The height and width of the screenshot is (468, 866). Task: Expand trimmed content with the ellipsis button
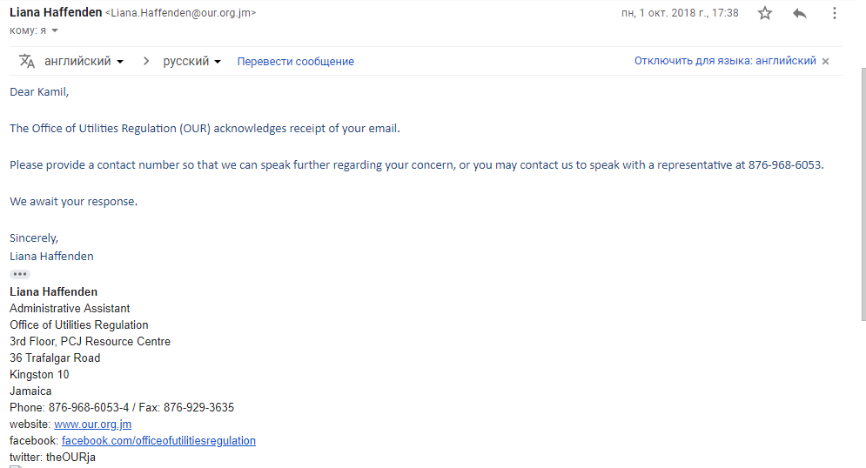coord(20,274)
